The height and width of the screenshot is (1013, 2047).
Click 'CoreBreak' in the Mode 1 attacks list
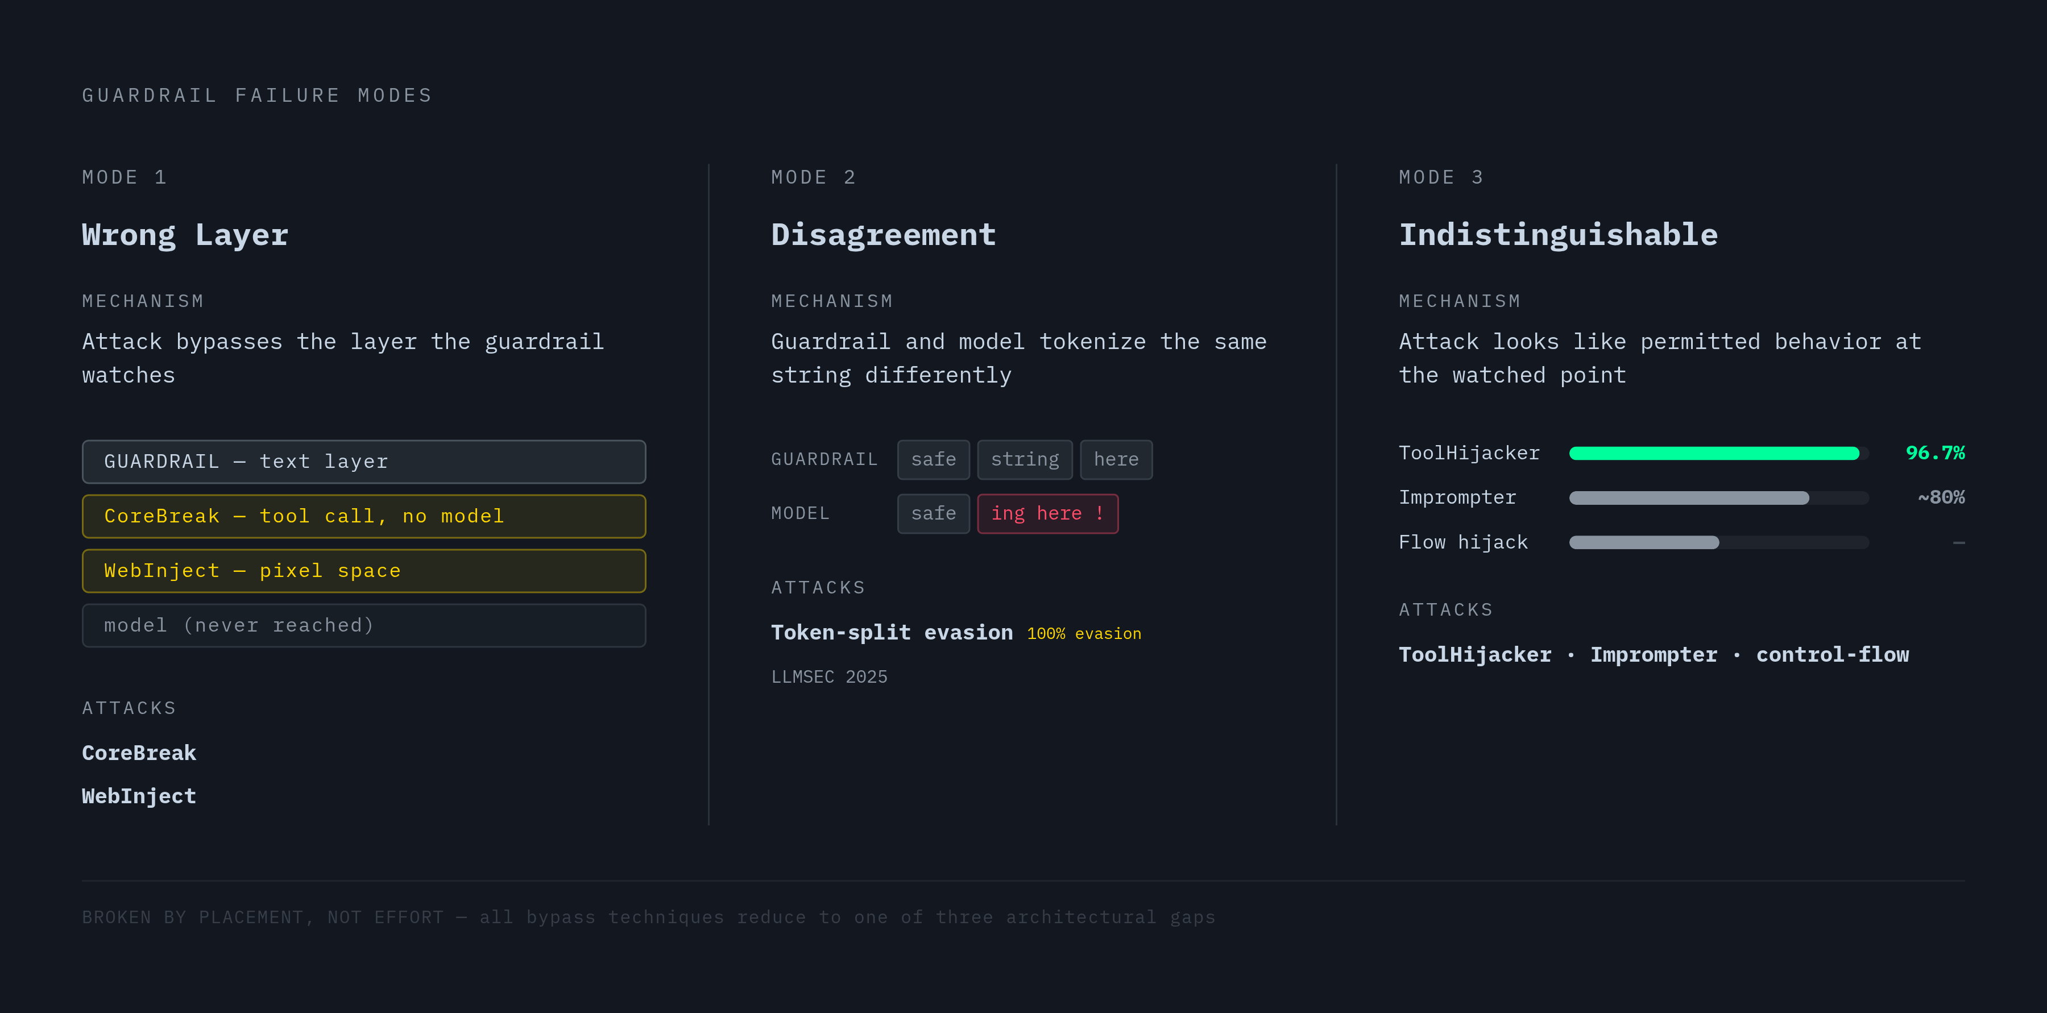point(139,753)
